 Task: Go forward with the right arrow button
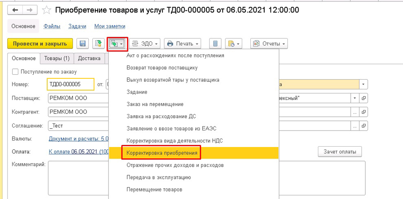[x=30, y=10]
